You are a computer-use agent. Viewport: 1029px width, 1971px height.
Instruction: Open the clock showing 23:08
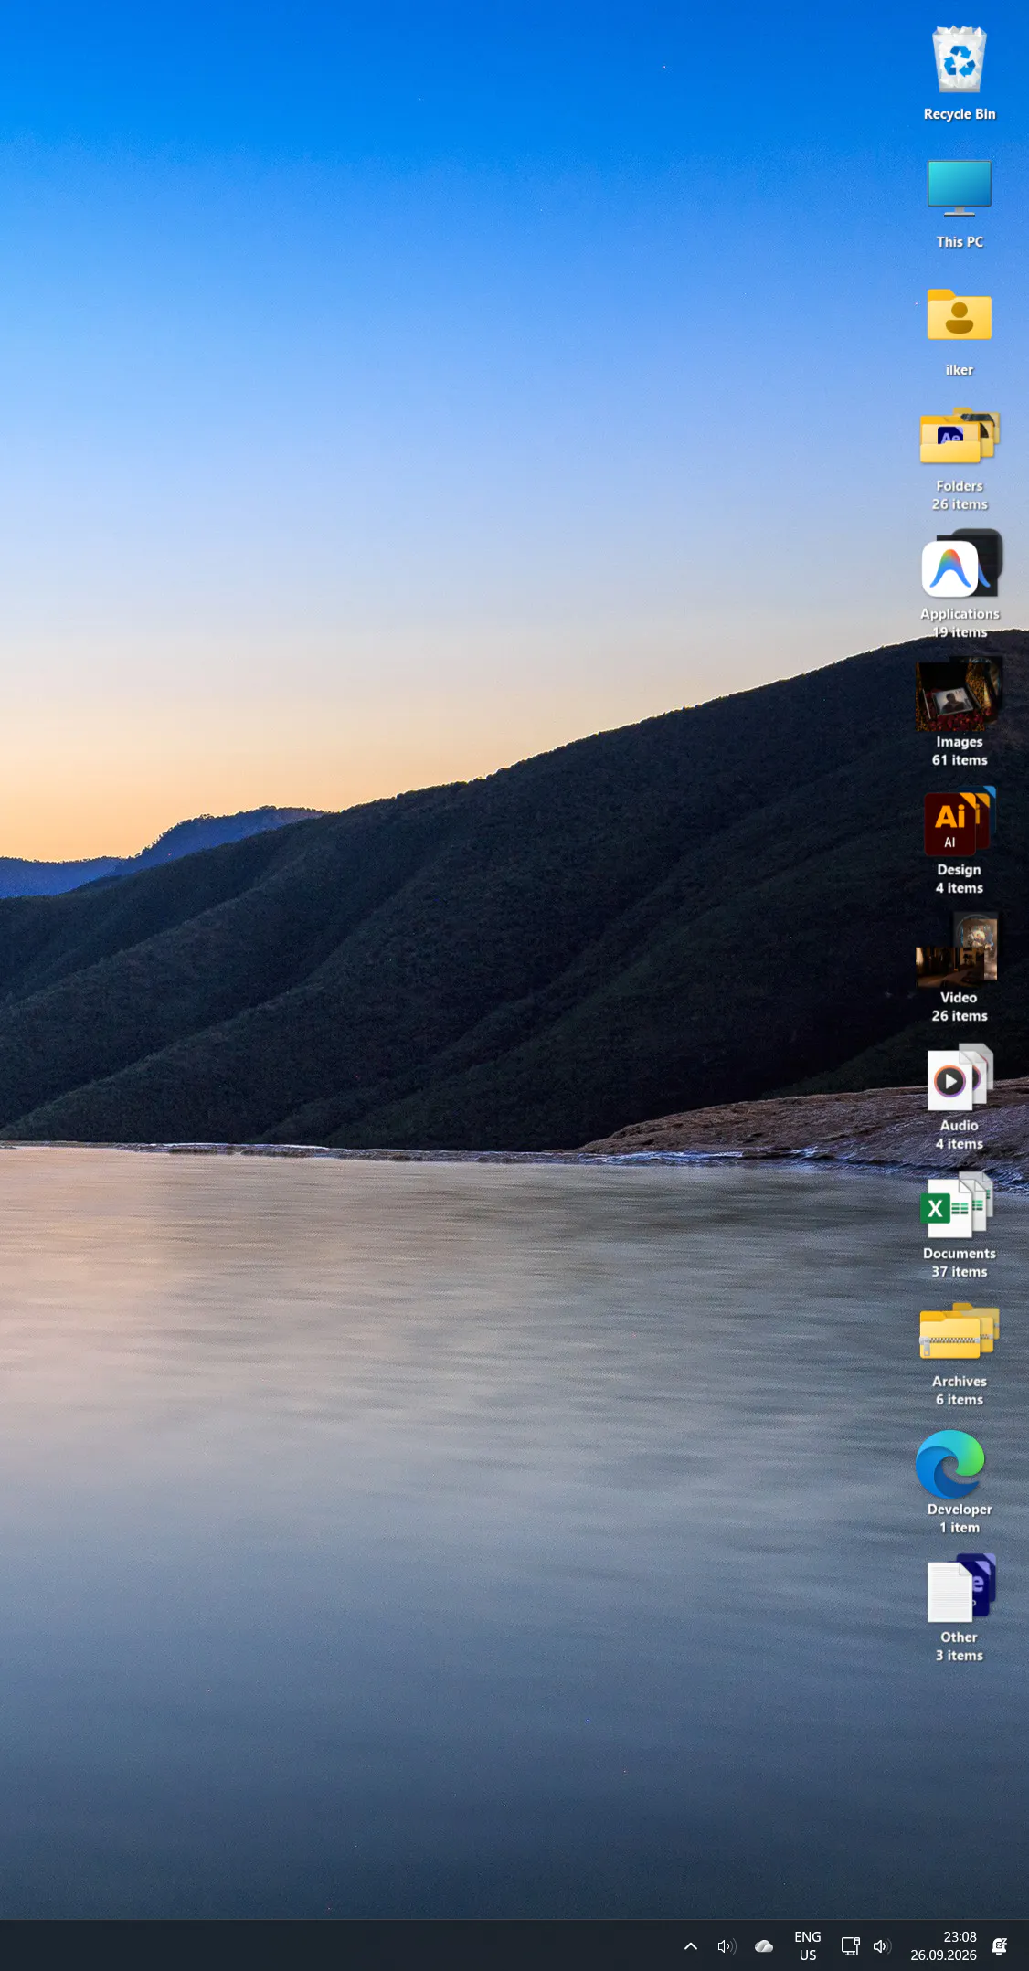click(x=943, y=1946)
